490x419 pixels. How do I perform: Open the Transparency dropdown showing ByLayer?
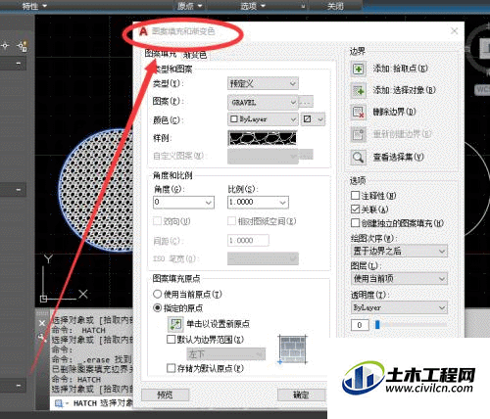(x=399, y=307)
